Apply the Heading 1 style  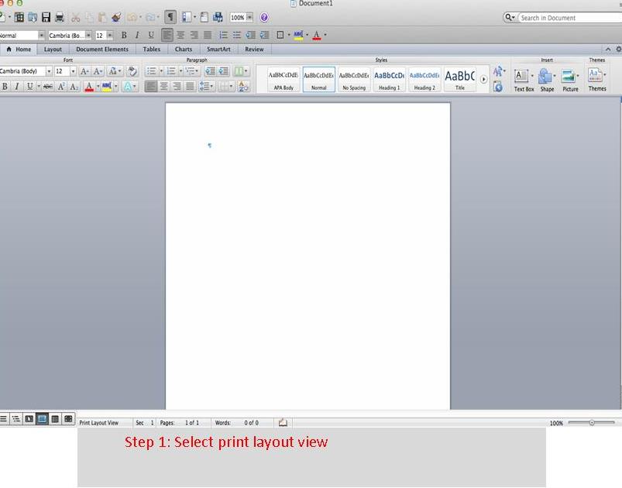pos(389,77)
